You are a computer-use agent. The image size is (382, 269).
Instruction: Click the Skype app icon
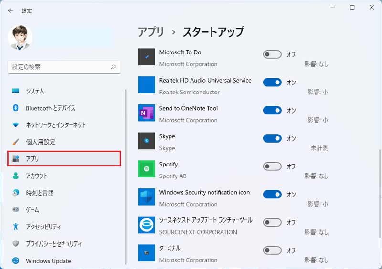147,141
